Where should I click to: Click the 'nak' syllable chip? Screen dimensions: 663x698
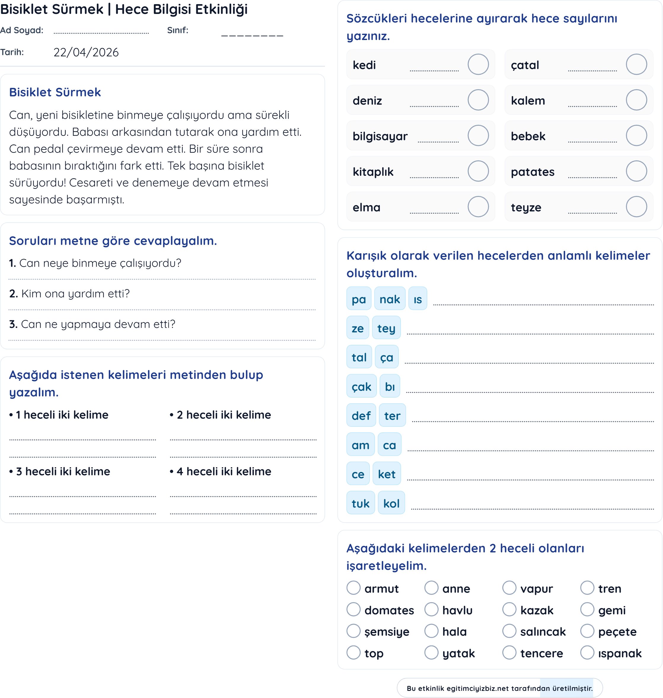[389, 299]
